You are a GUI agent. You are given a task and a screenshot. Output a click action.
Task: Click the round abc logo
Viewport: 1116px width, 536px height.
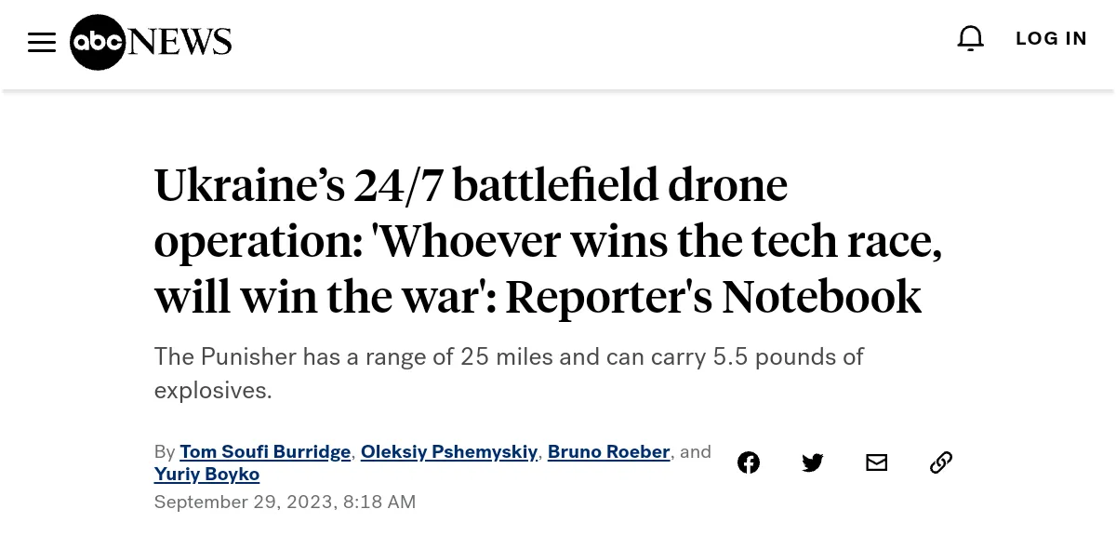click(98, 42)
